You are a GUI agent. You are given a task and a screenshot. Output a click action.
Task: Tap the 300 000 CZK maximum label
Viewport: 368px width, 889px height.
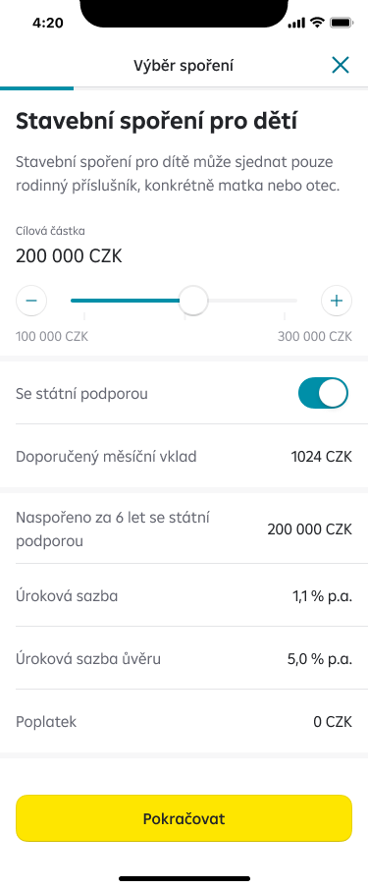pyautogui.click(x=315, y=336)
